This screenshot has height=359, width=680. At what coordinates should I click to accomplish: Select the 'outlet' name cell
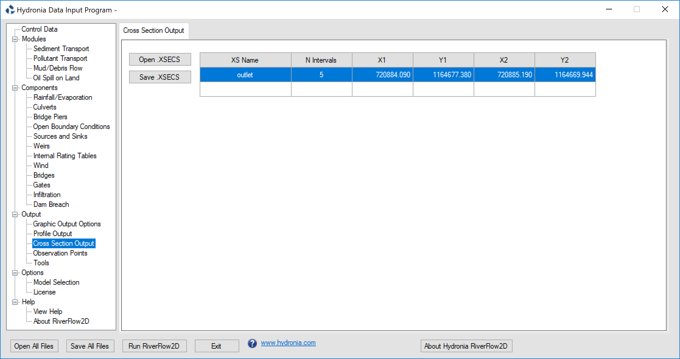[245, 75]
